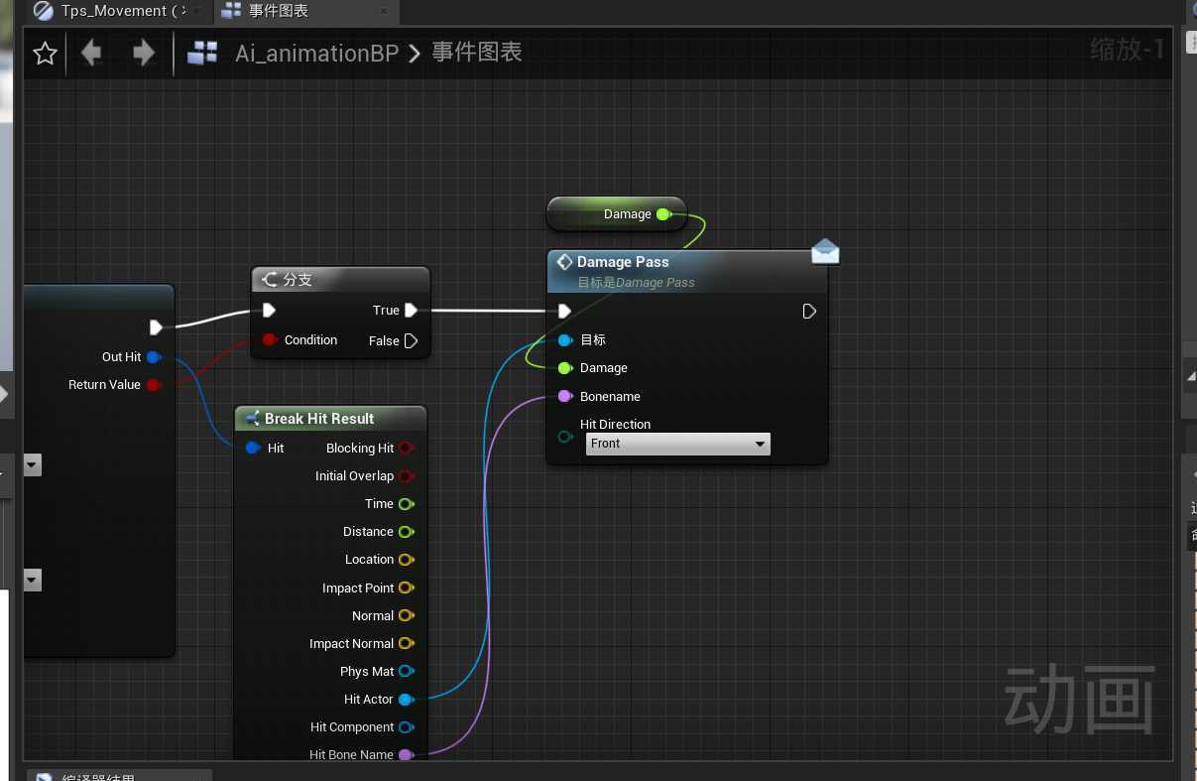Click the Normal output pin

406,616
